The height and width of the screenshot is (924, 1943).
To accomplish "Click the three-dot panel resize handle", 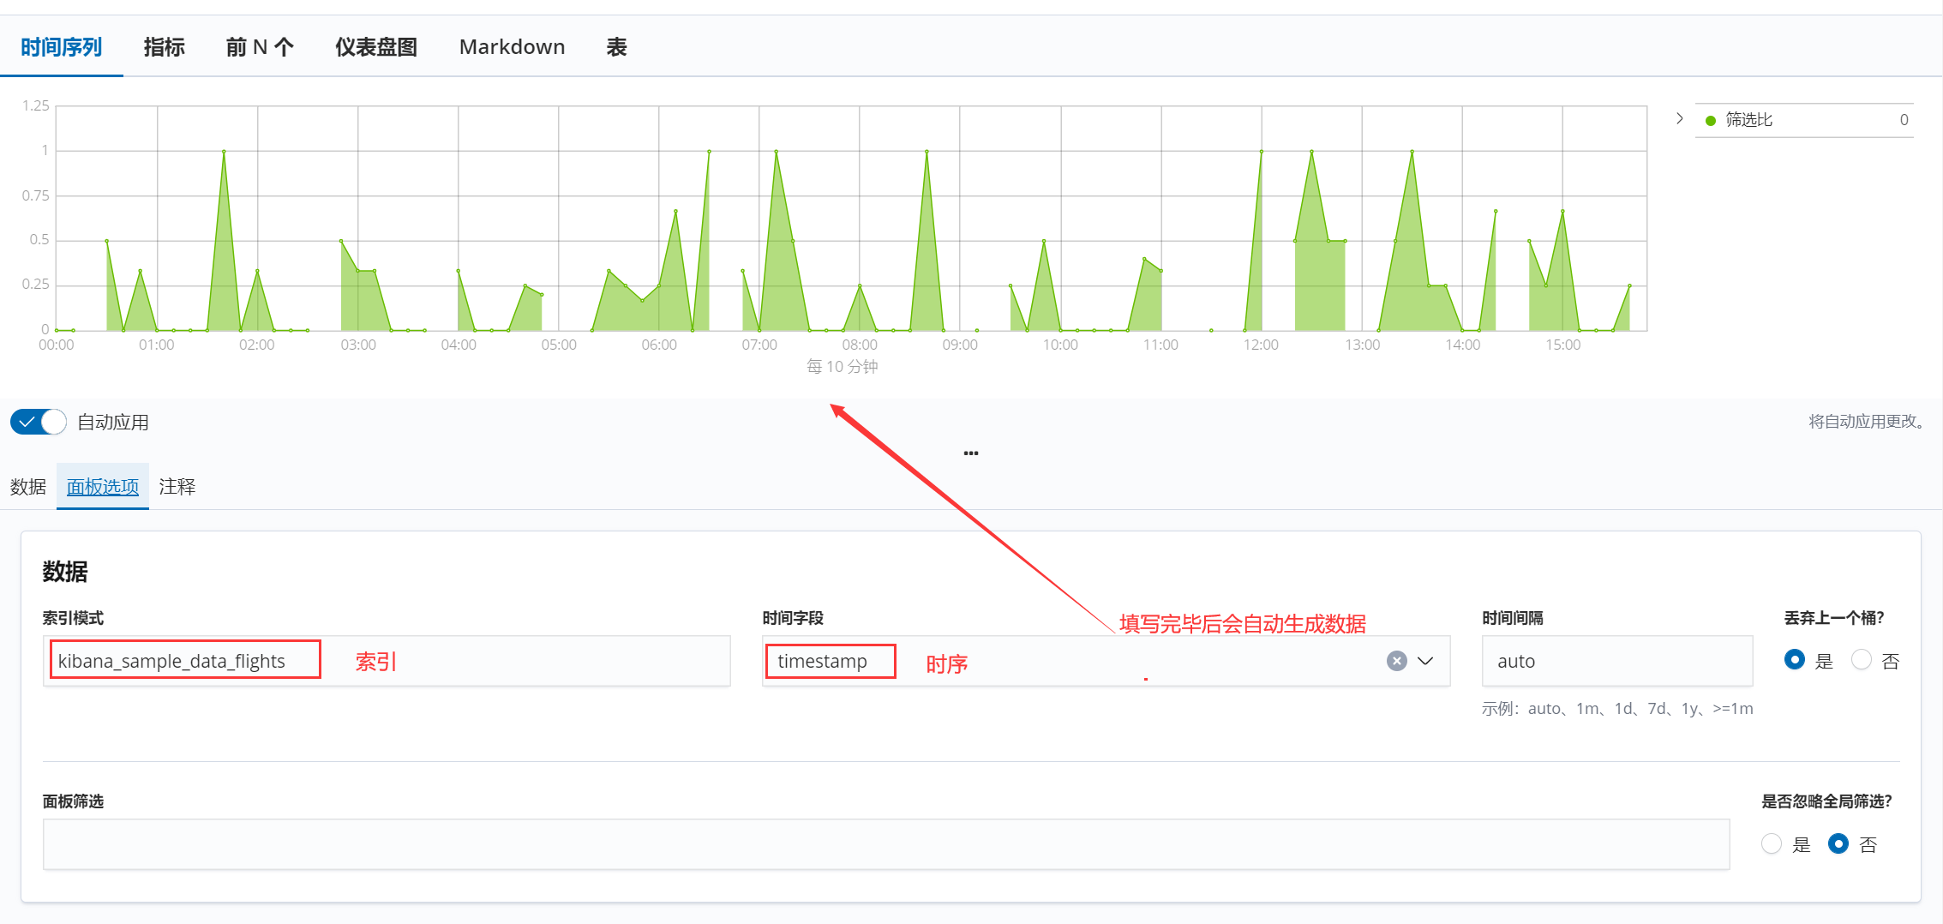I will click(x=971, y=453).
